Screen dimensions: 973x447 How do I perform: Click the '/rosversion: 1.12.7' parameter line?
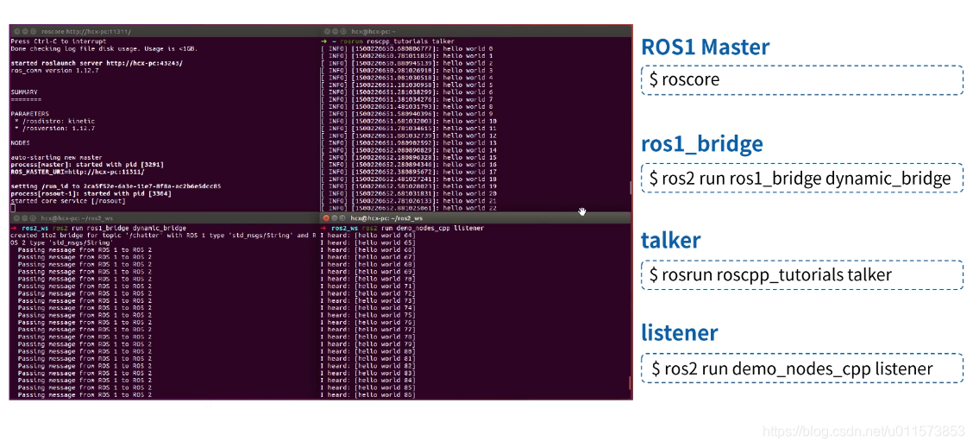click(53, 129)
